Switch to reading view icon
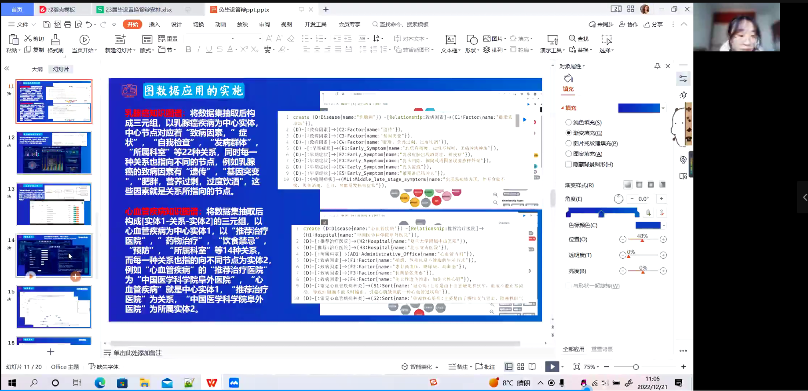Screen dimensions: 808x391 (532, 367)
